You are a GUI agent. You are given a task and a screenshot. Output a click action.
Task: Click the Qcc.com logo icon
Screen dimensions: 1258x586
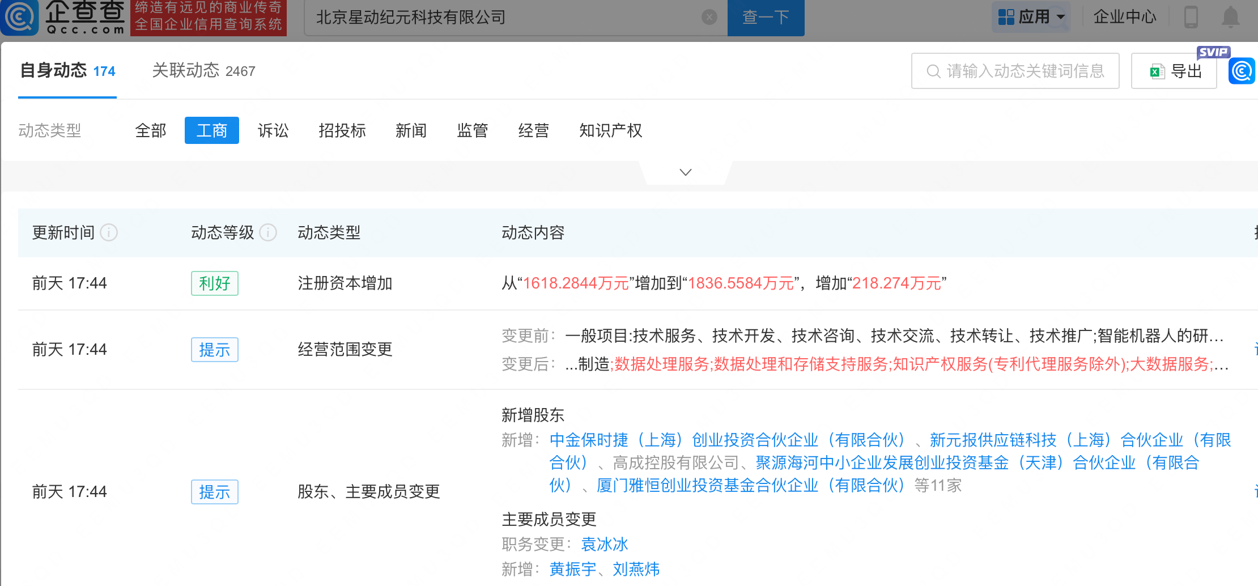coord(20,17)
